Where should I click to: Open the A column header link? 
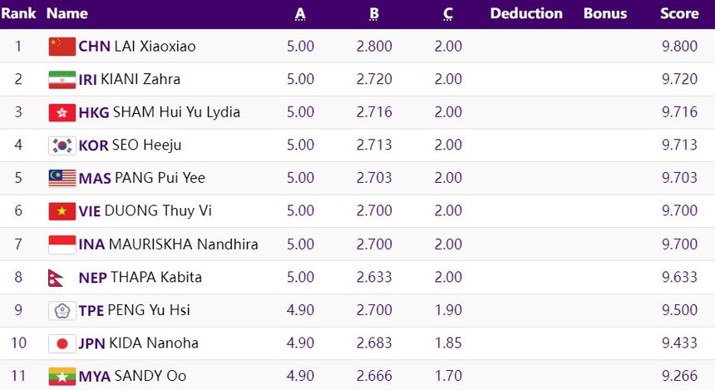(300, 13)
